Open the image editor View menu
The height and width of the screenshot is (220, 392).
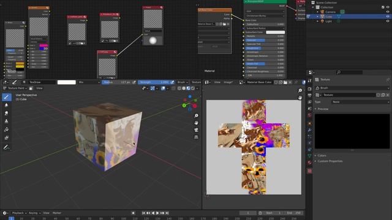(217, 82)
